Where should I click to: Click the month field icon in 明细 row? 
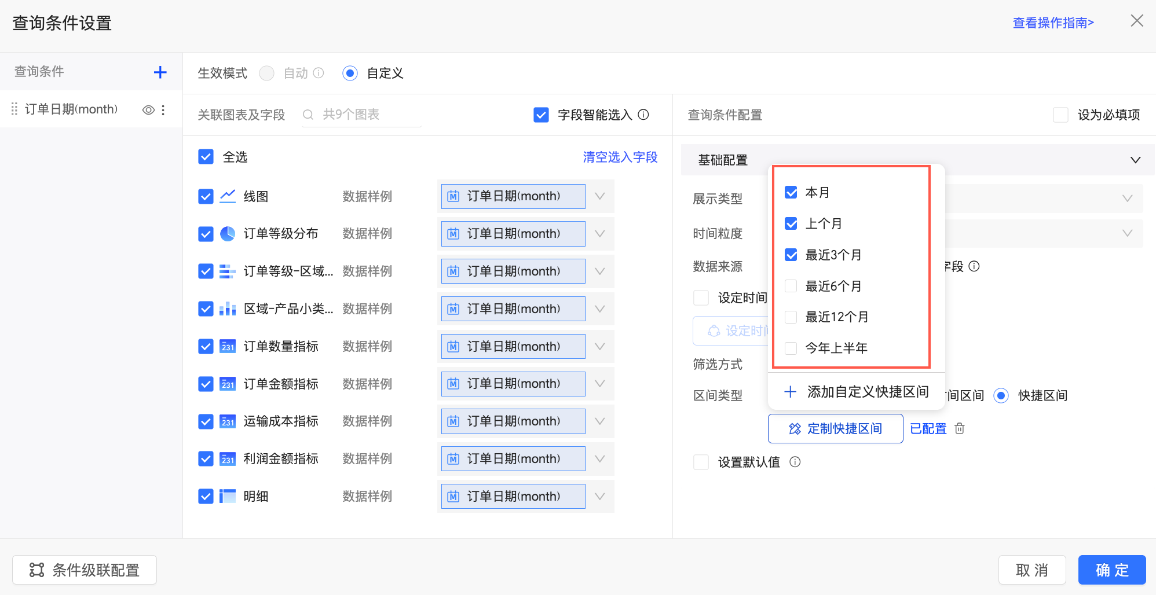click(453, 497)
